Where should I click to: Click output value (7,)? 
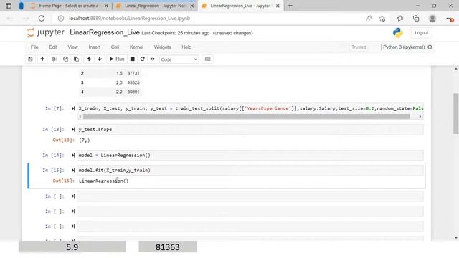pos(85,140)
